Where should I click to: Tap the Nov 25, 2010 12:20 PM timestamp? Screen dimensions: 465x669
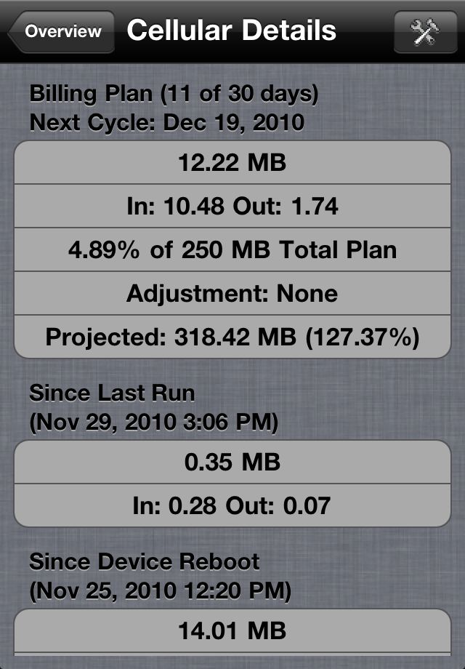click(x=161, y=591)
